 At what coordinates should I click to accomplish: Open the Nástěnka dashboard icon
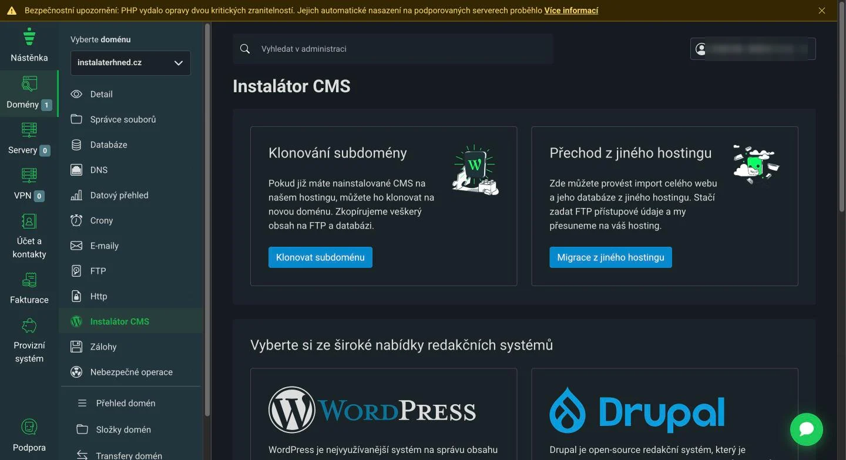[29, 36]
